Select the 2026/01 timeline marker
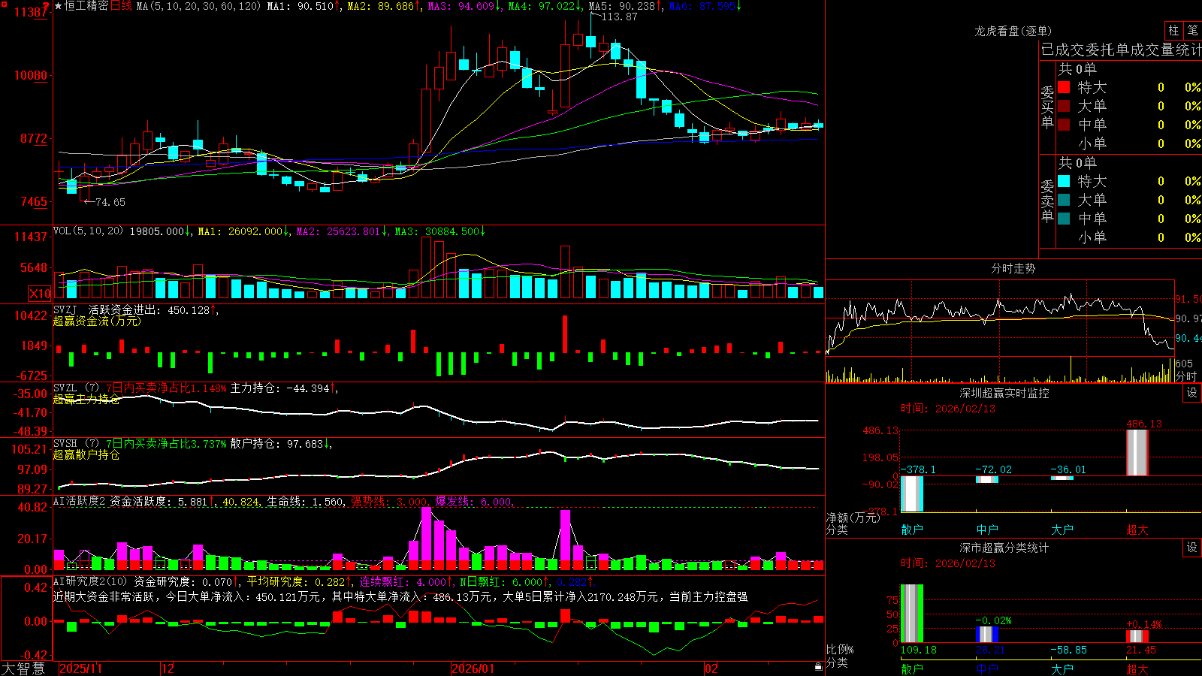The width and height of the screenshot is (1202, 676). coord(473,668)
